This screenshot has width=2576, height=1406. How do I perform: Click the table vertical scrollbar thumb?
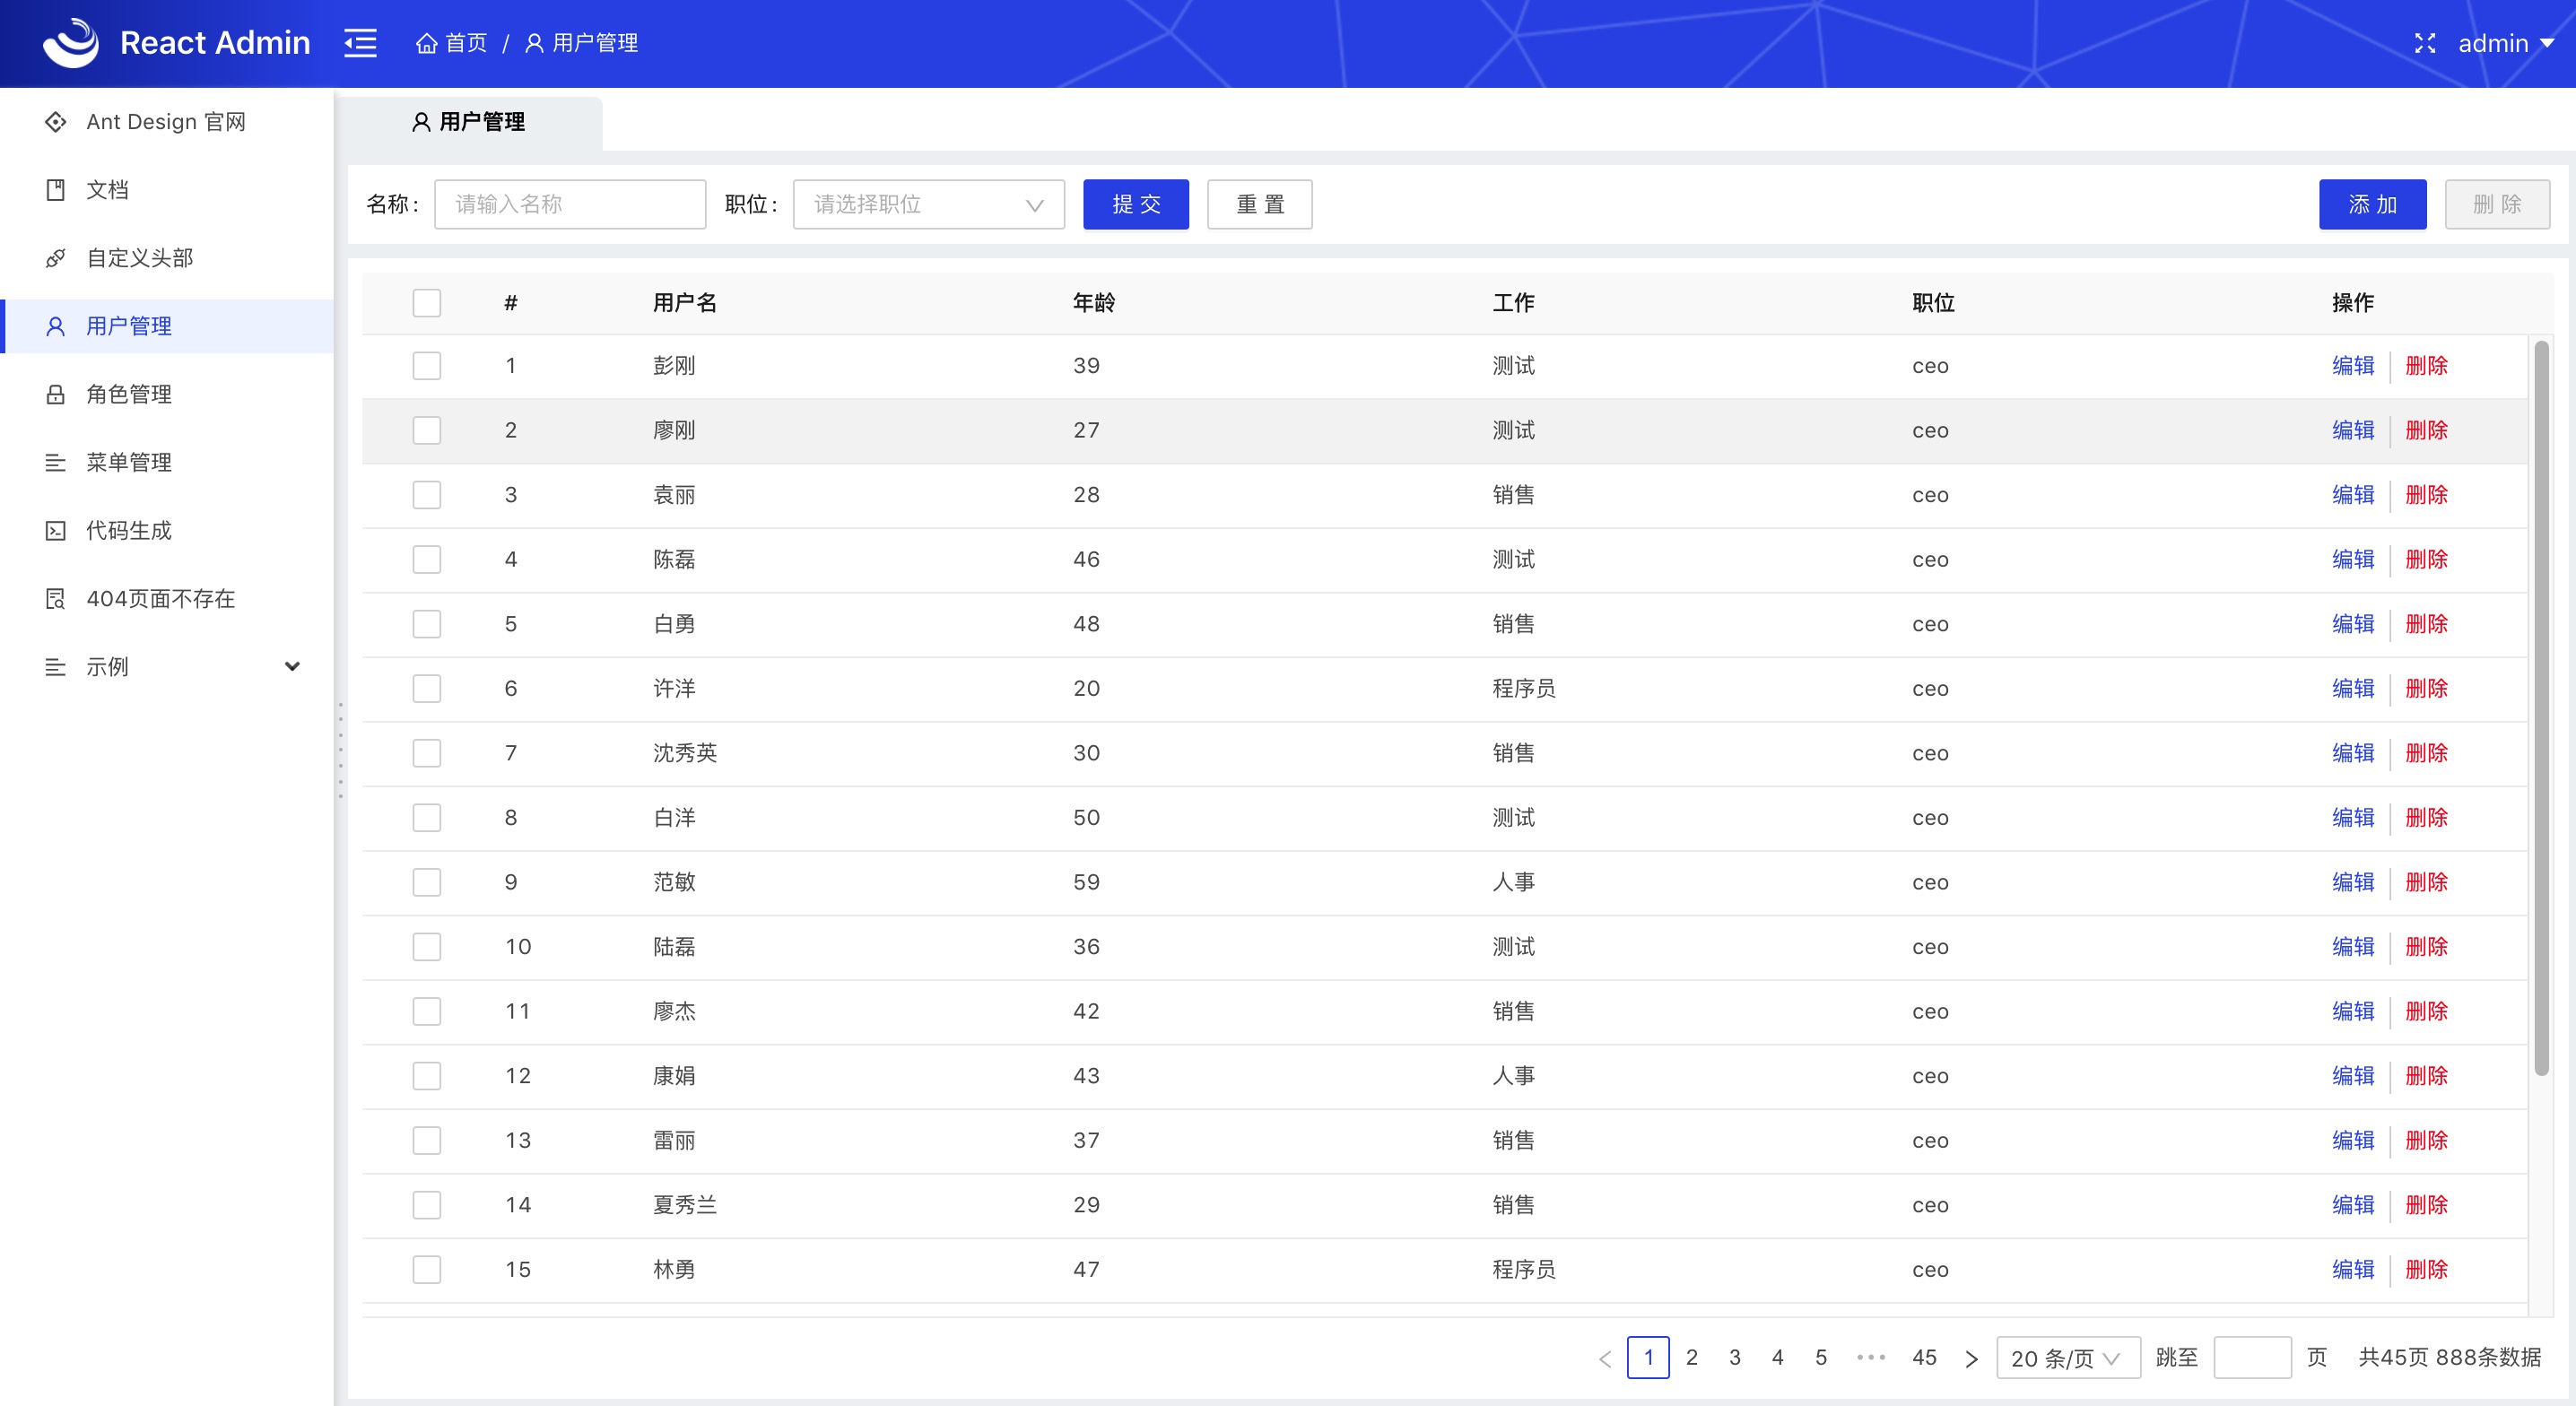2541,708
